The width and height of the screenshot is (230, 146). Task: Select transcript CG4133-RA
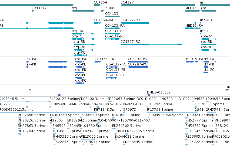115,25
